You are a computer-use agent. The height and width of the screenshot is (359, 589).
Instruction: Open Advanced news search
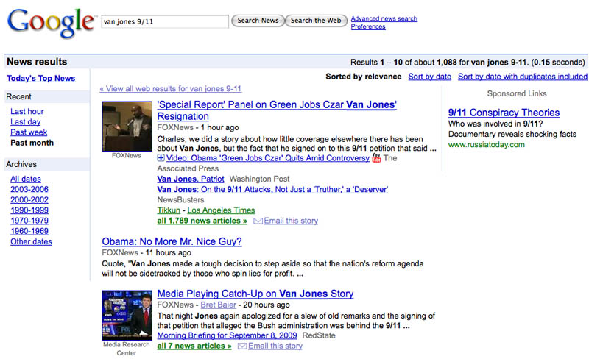click(x=384, y=18)
